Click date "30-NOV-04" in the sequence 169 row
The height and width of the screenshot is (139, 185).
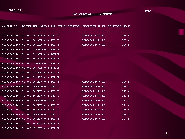pos(40,82)
